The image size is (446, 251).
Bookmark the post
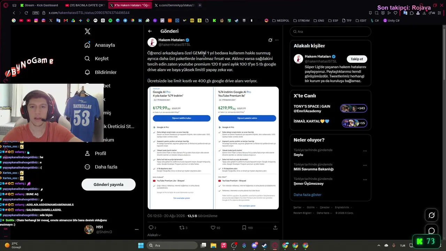(244, 228)
